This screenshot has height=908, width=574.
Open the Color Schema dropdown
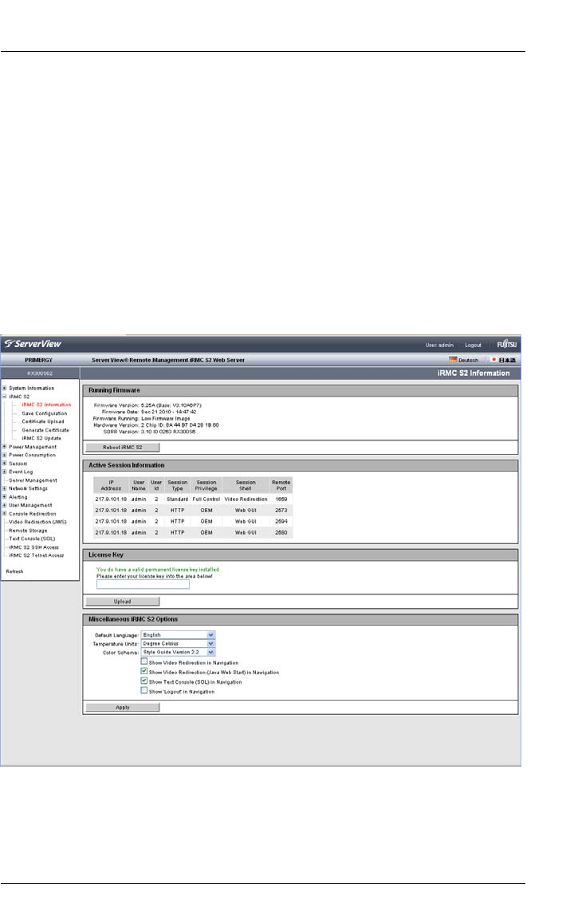(179, 652)
